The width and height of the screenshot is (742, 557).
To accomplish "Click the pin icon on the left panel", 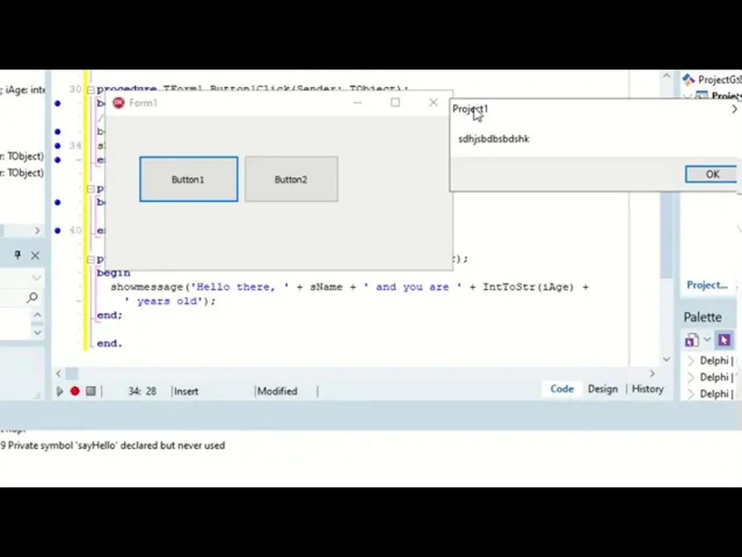I will [x=17, y=255].
